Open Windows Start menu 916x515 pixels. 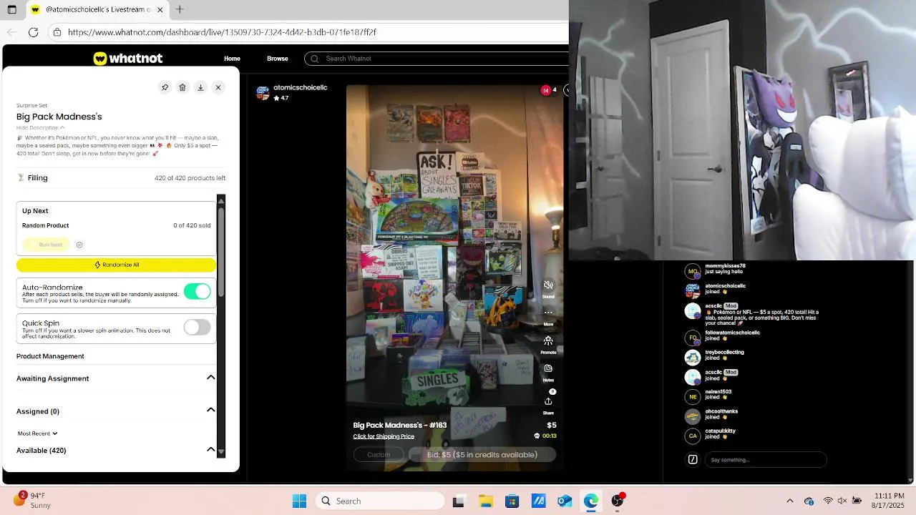pos(300,501)
